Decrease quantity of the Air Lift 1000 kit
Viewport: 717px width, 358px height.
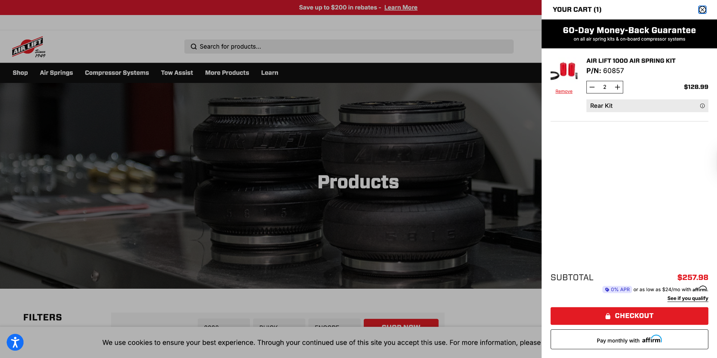click(592, 87)
